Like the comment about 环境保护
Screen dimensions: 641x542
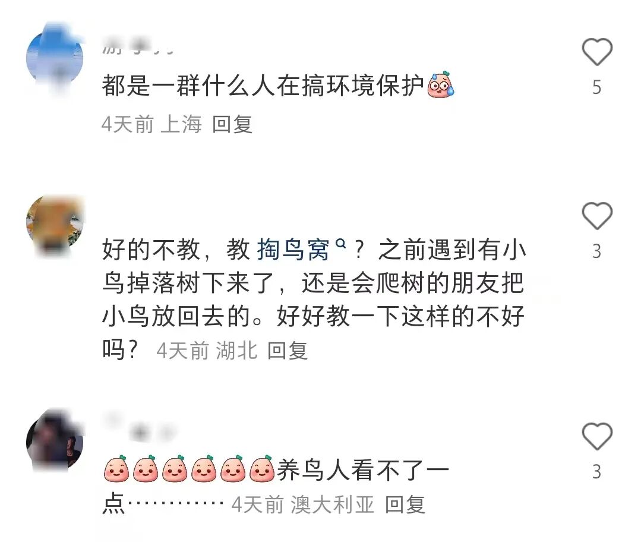click(597, 52)
